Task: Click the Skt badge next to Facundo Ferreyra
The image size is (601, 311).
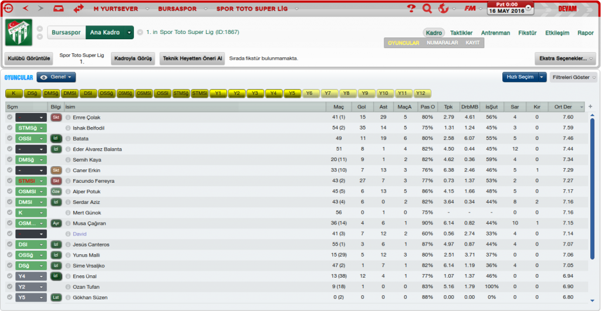Action: pos(56,181)
